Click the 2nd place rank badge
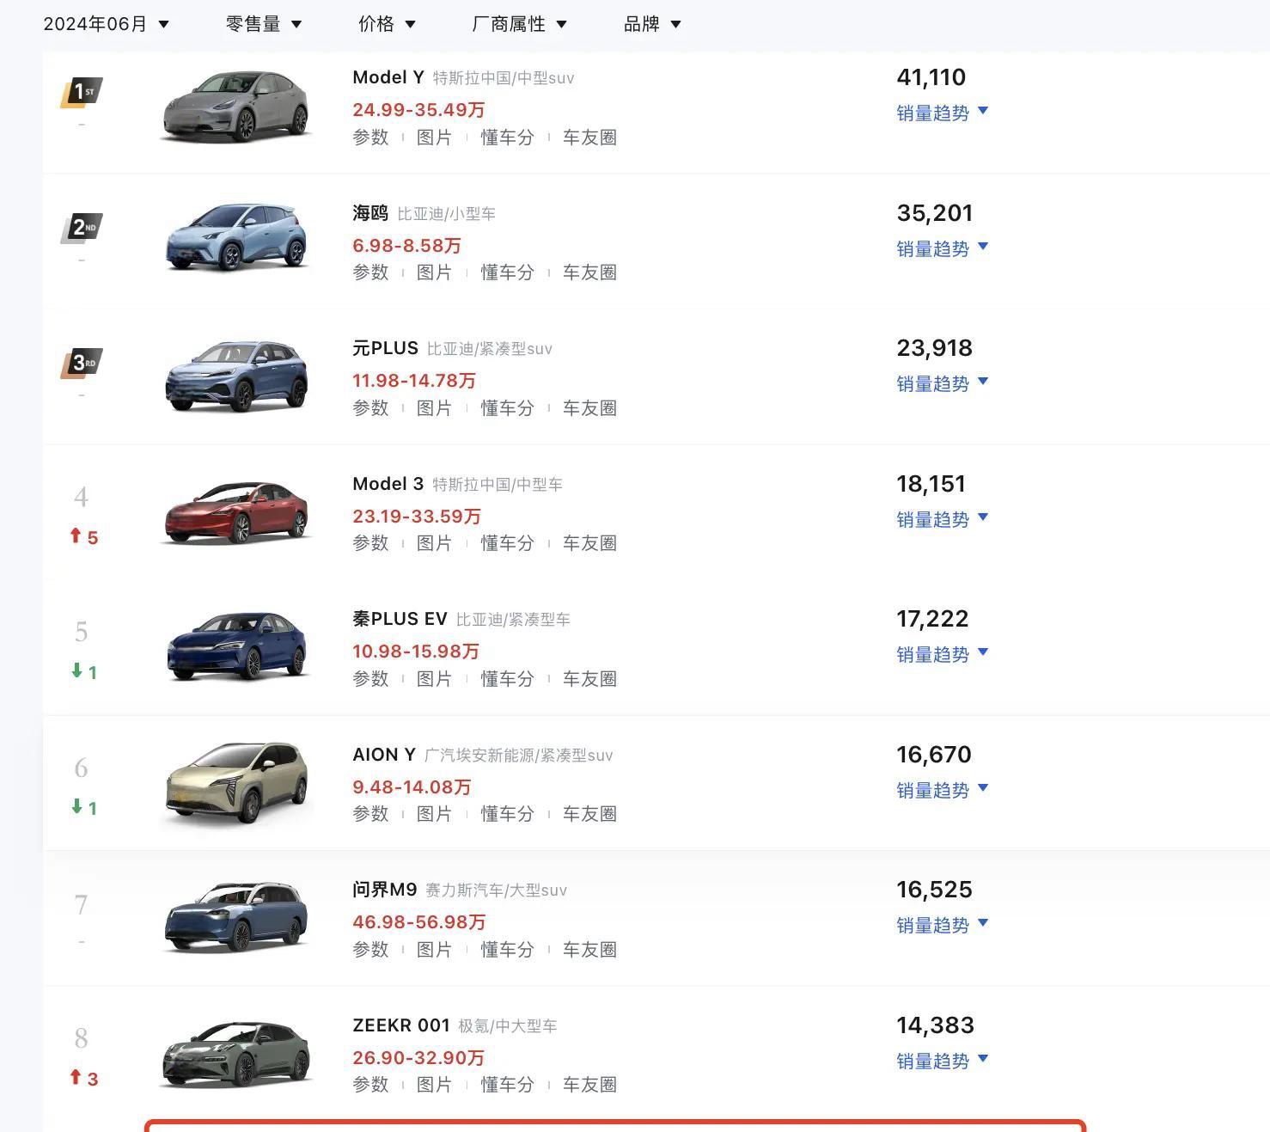This screenshot has width=1270, height=1132. click(x=82, y=228)
